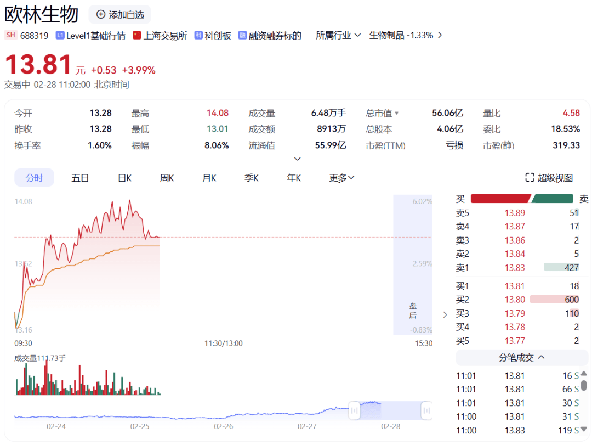Click 卖5 price 13.89 row
The height and width of the screenshot is (445, 592).
517,213
